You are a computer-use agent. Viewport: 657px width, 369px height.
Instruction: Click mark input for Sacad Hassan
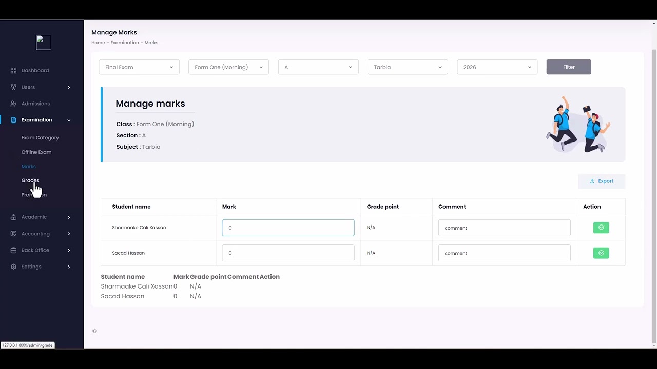coord(288,253)
